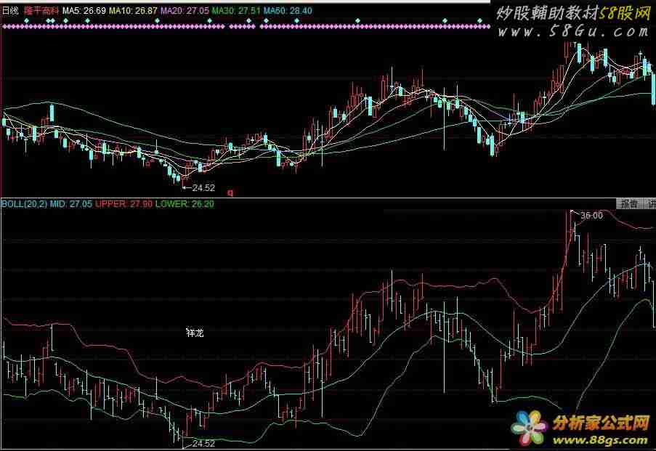Click the red UPPER band value label
Viewport: 656px width, 451px height.
pos(123,204)
